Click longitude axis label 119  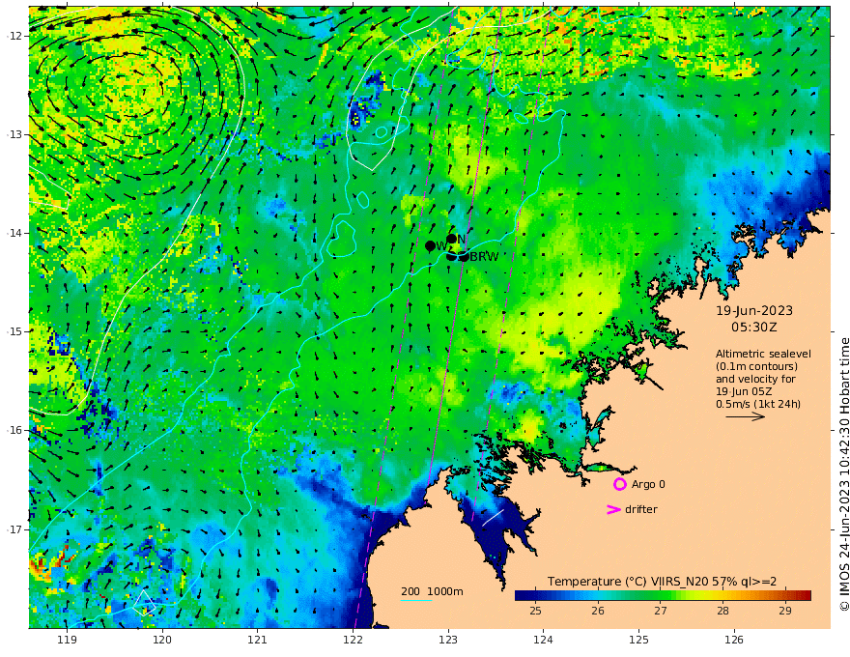(67, 640)
